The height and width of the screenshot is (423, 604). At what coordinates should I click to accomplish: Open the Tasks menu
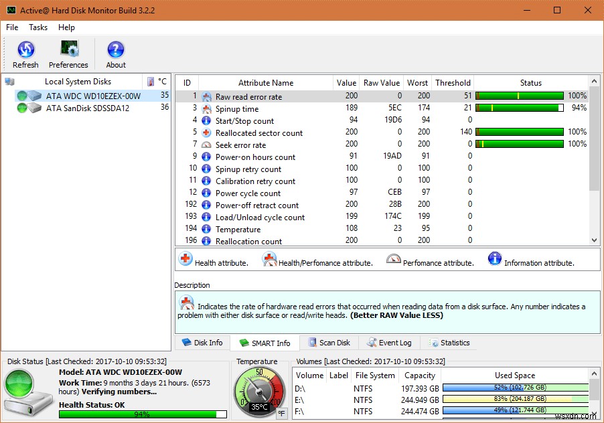(37, 27)
